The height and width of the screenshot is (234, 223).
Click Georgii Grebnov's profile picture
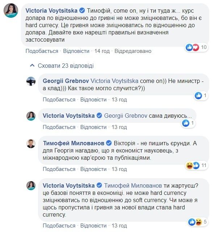(x=31, y=82)
